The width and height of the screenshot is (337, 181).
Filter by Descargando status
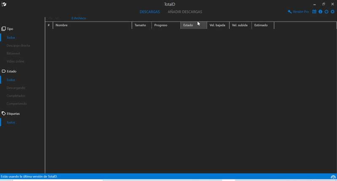coord(16,88)
